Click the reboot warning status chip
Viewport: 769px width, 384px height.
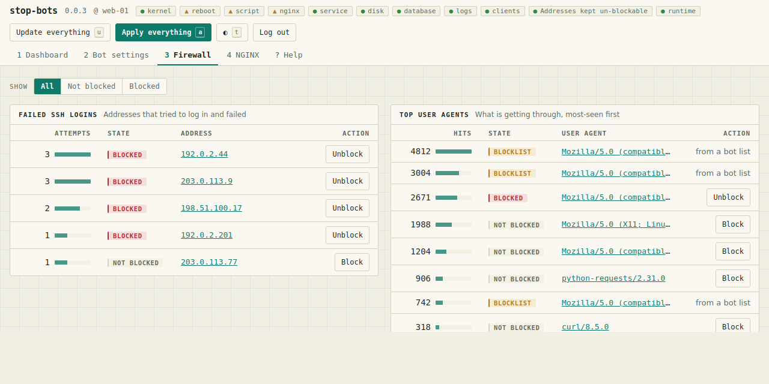[200, 11]
